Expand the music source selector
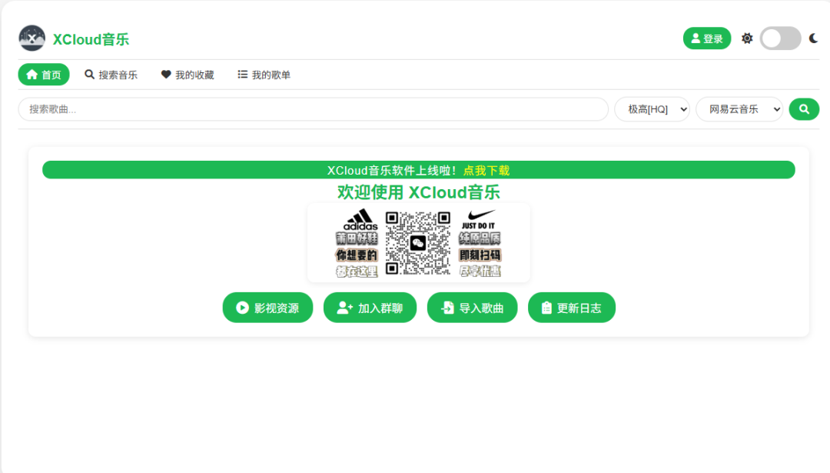830x473 pixels. pyautogui.click(x=739, y=108)
